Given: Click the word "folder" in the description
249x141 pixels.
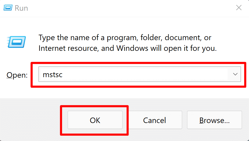Looking at the screenshot, I should click(151, 38).
